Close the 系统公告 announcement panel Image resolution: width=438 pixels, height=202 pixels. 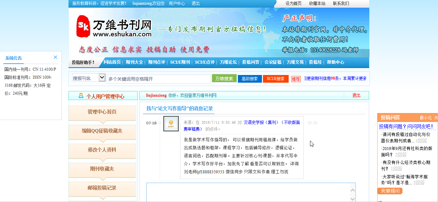(55, 57)
